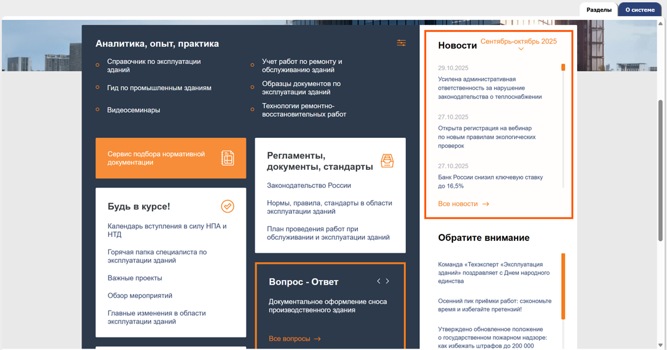Click the arrow icon next to Все новости
667x350 pixels.
[485, 204]
